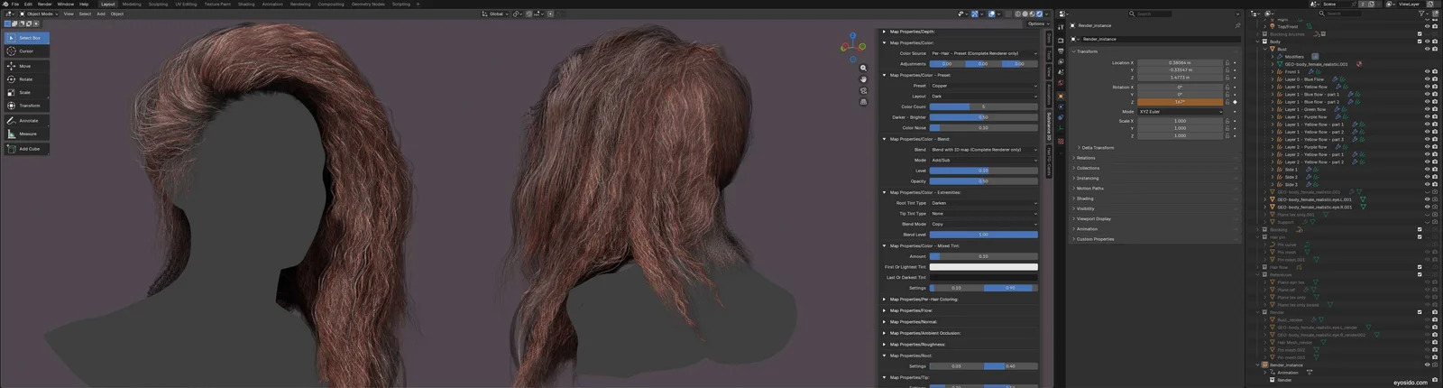This screenshot has width=1443, height=388.
Task: Click the Location X value field
Action: click(1180, 63)
